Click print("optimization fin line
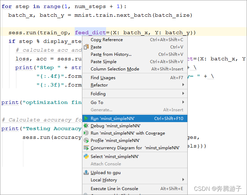The image size is (247, 195). coord(42,102)
